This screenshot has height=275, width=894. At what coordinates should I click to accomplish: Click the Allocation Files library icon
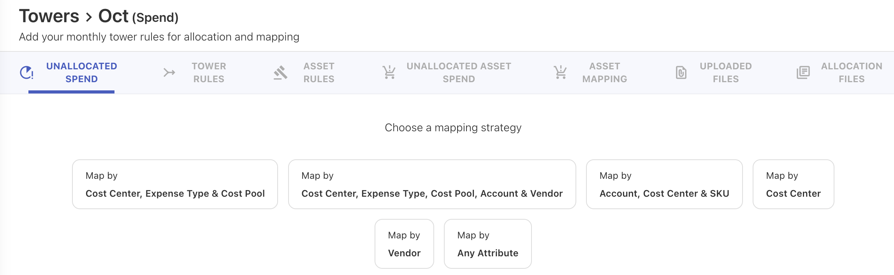tap(803, 72)
